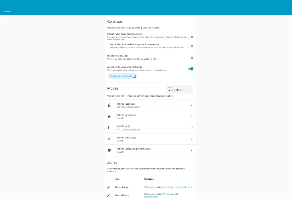Open the Pièce Alarme Maison dropdown
The image size is (292, 199).
[x=180, y=89]
